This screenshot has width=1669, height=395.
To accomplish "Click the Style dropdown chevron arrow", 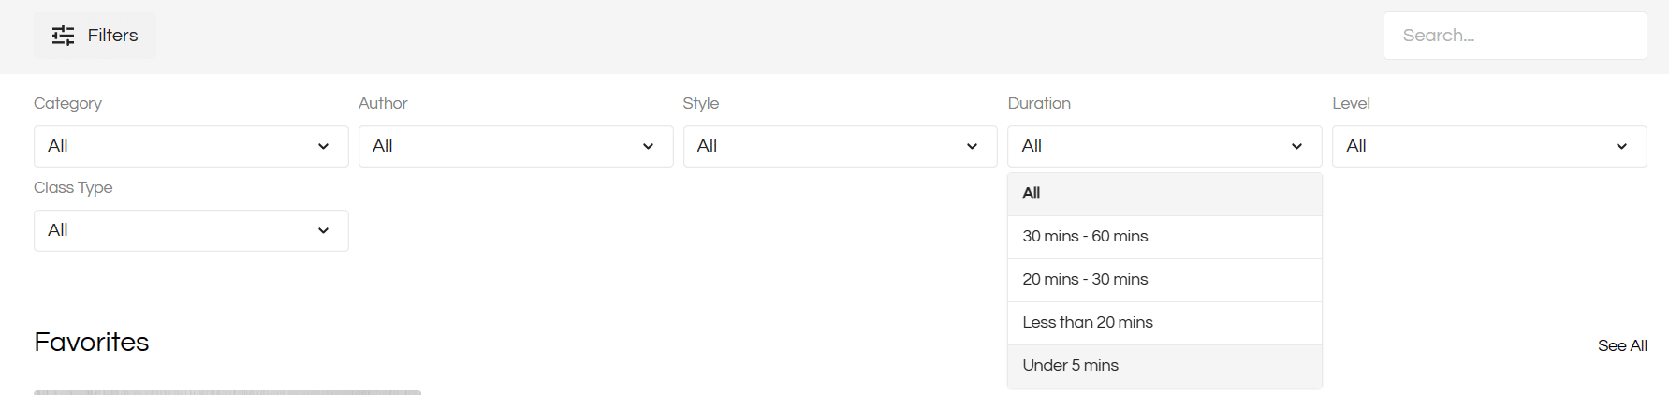I will click(x=972, y=147).
